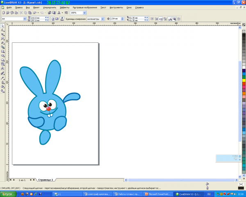Screen dimensions: 246x197
Task: Open the Текст menu
Action: (x=103, y=7)
